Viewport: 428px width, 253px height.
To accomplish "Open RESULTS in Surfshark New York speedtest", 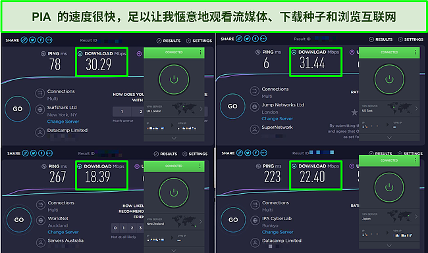I will pos(169,41).
